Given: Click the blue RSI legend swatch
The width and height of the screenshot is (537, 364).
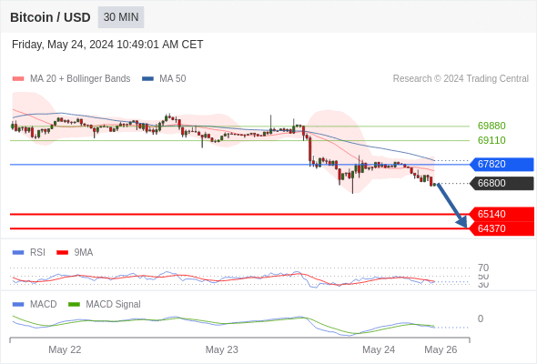Looking at the screenshot, I should pos(18,253).
